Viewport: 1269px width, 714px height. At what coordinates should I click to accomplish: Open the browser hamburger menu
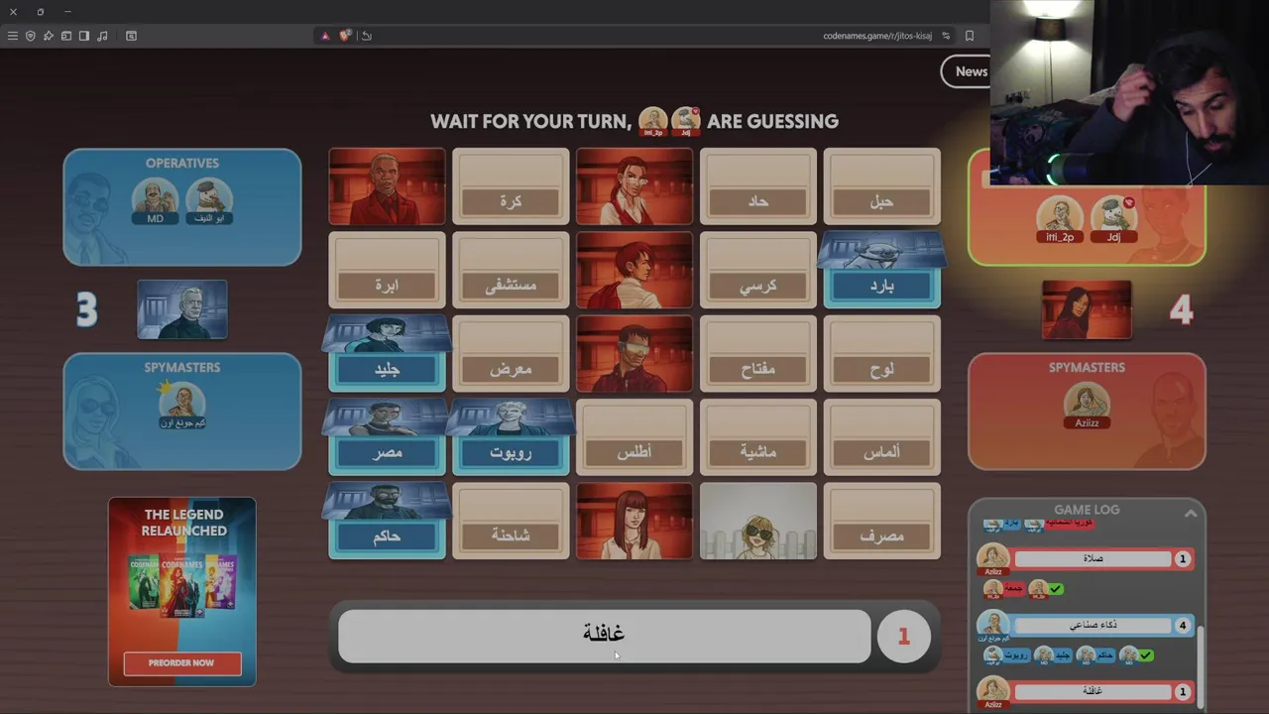pyautogui.click(x=13, y=36)
